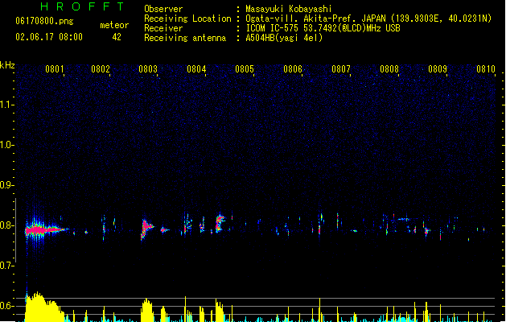Click the Receiving antenna label

(x=185, y=38)
